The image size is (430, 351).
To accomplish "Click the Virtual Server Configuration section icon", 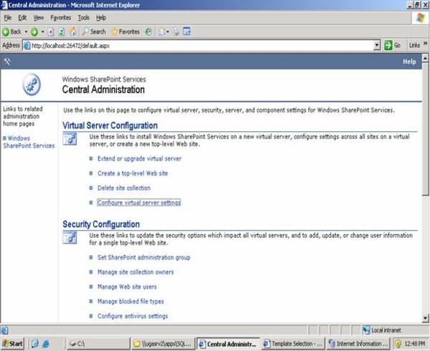I will tap(70, 139).
